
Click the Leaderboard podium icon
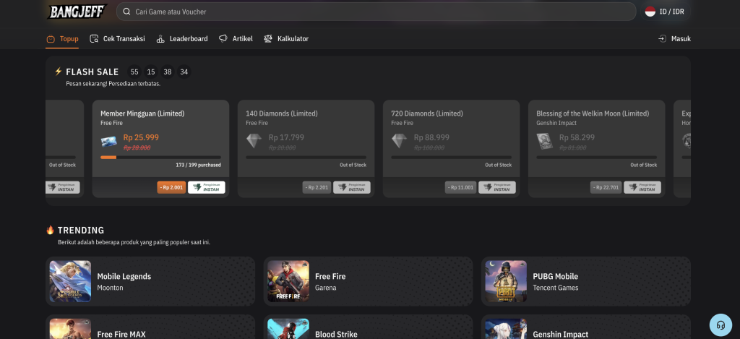160,39
